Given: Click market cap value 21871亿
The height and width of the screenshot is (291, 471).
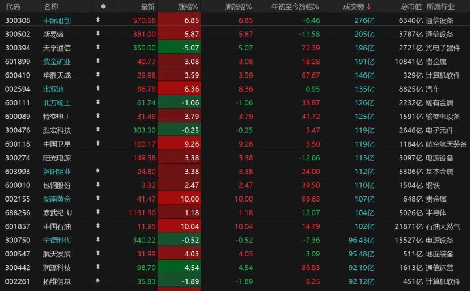Looking at the screenshot, I should pos(409,226).
